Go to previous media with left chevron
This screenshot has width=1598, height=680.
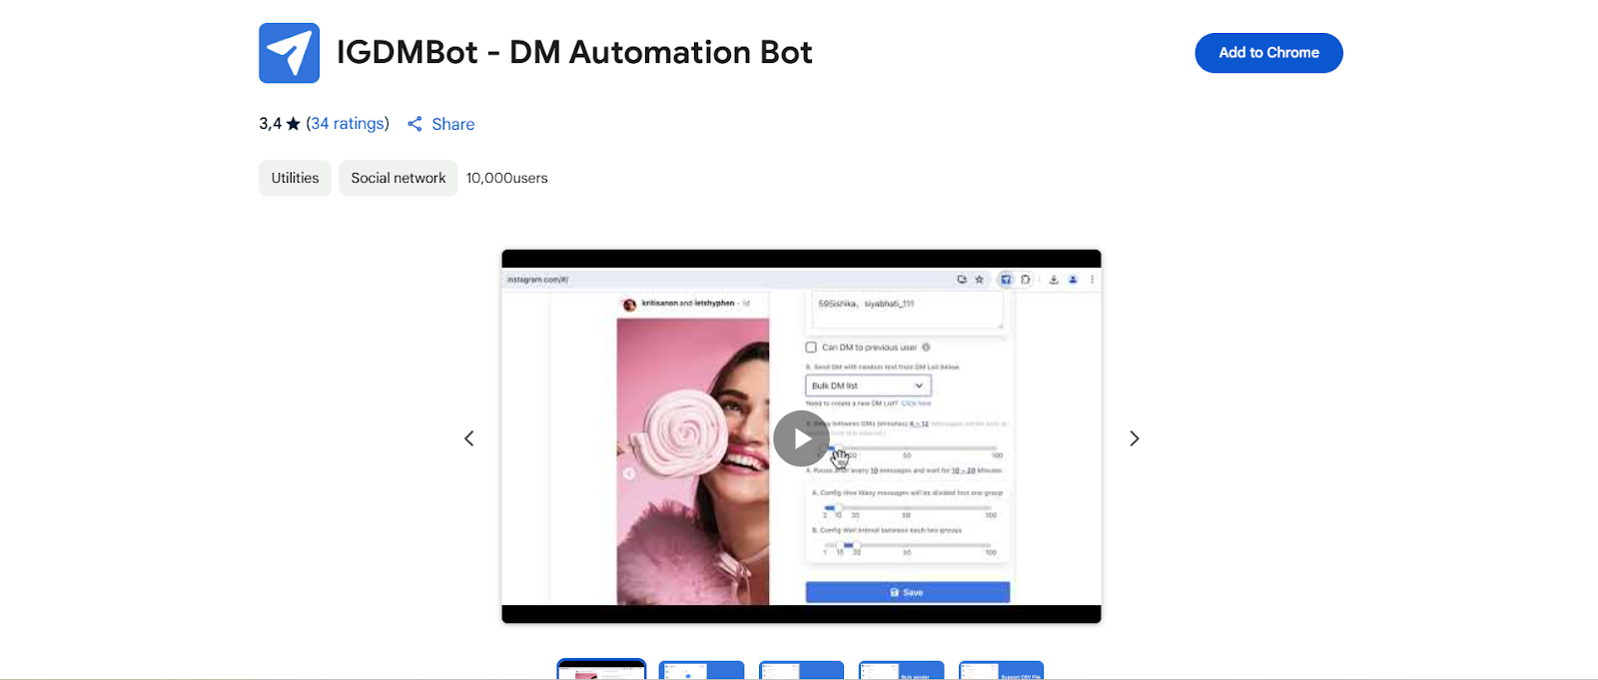468,438
